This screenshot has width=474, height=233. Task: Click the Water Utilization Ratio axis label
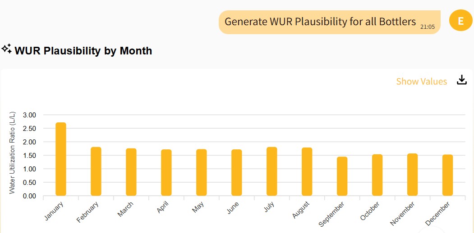tap(12, 152)
